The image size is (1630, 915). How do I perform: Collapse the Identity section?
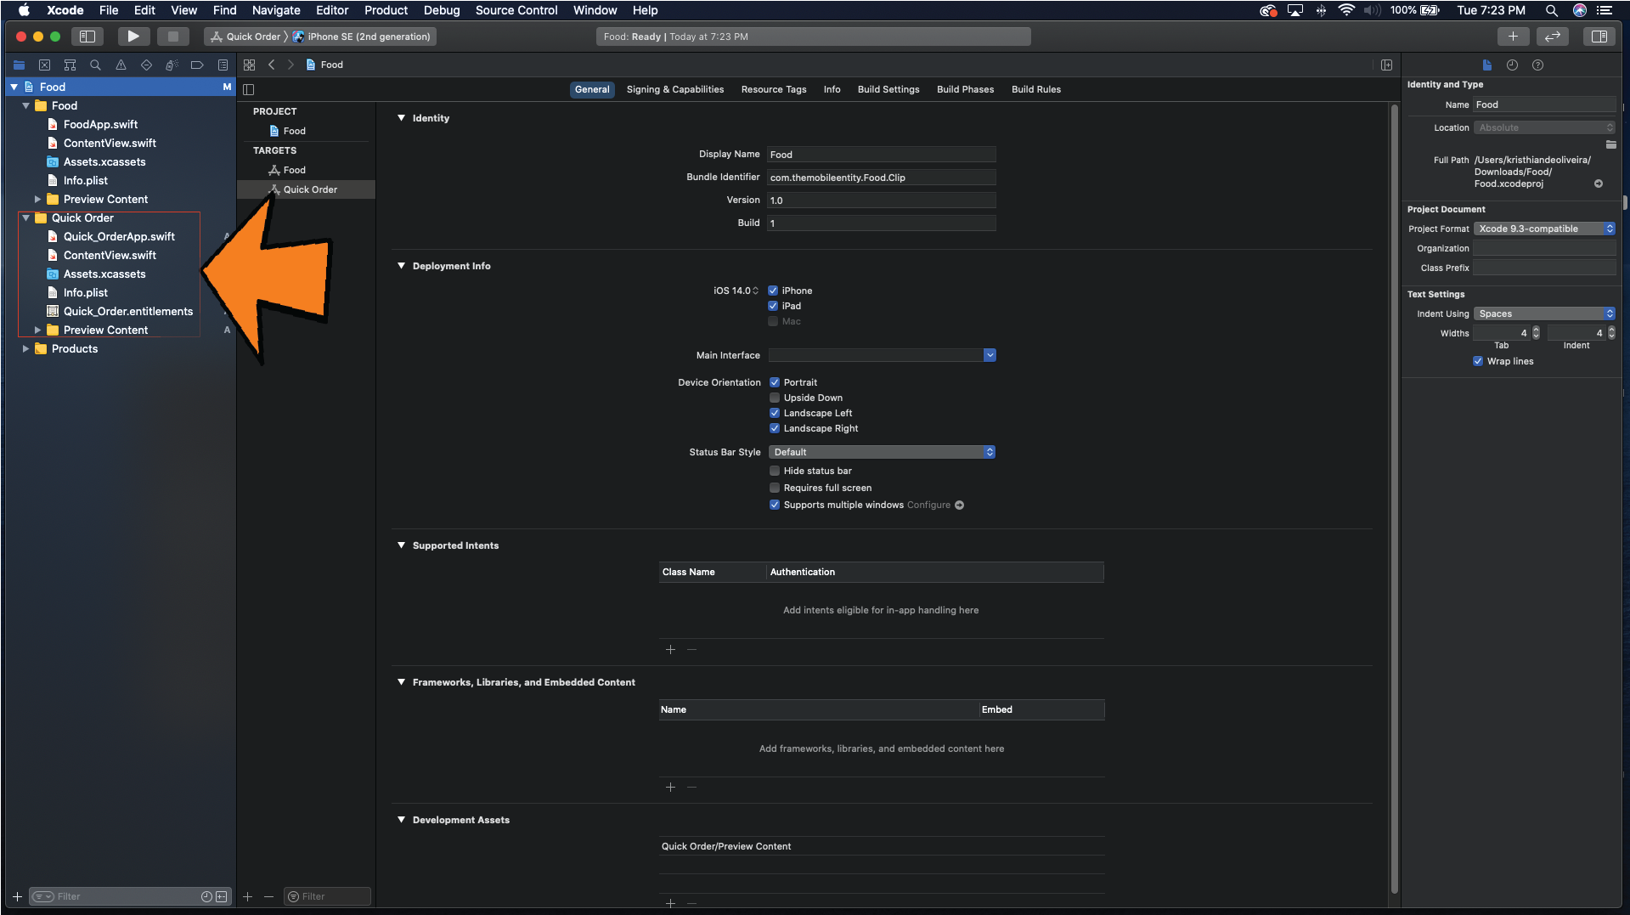click(401, 118)
